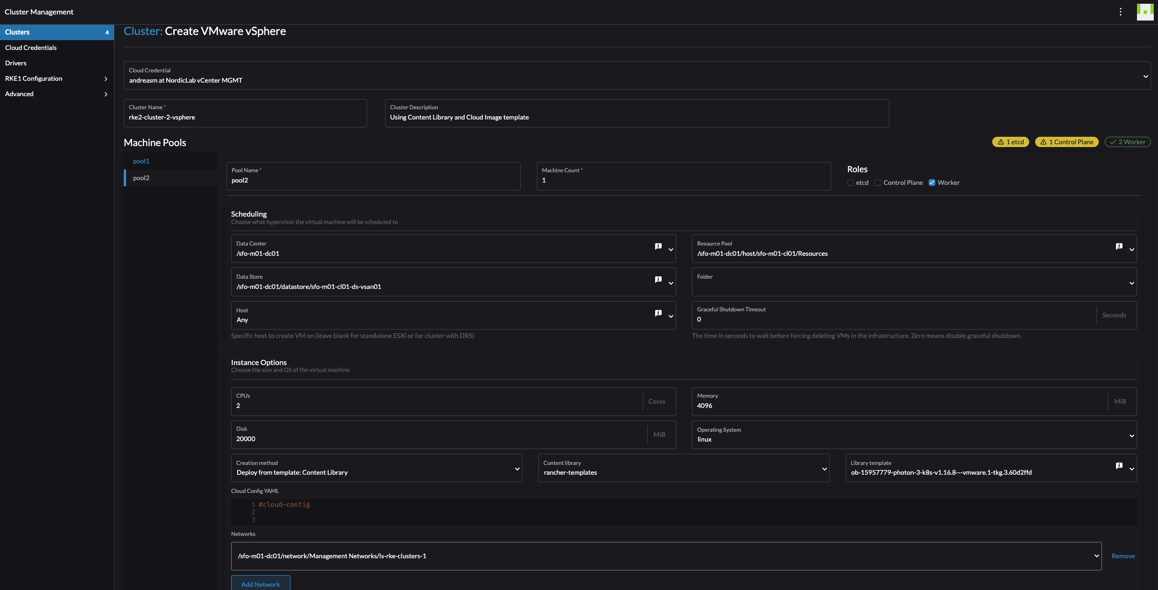Screen dimensions: 1158x590
Task: Expand Advanced section in sidebar
Action: [x=57, y=94]
